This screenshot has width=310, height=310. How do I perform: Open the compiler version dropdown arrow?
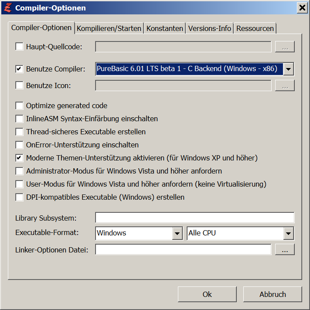tap(289, 69)
